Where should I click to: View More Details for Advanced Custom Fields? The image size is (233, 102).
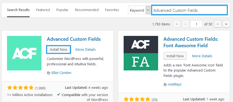pyautogui.click(x=85, y=49)
